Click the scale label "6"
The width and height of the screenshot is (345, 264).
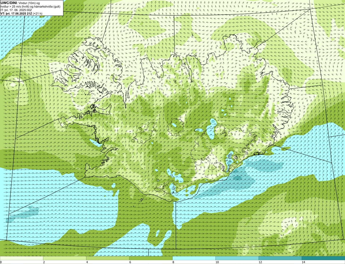coord(130,262)
